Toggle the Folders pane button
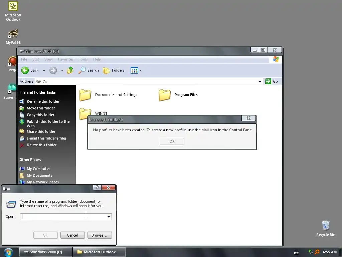The height and width of the screenshot is (257, 342). 114,70
